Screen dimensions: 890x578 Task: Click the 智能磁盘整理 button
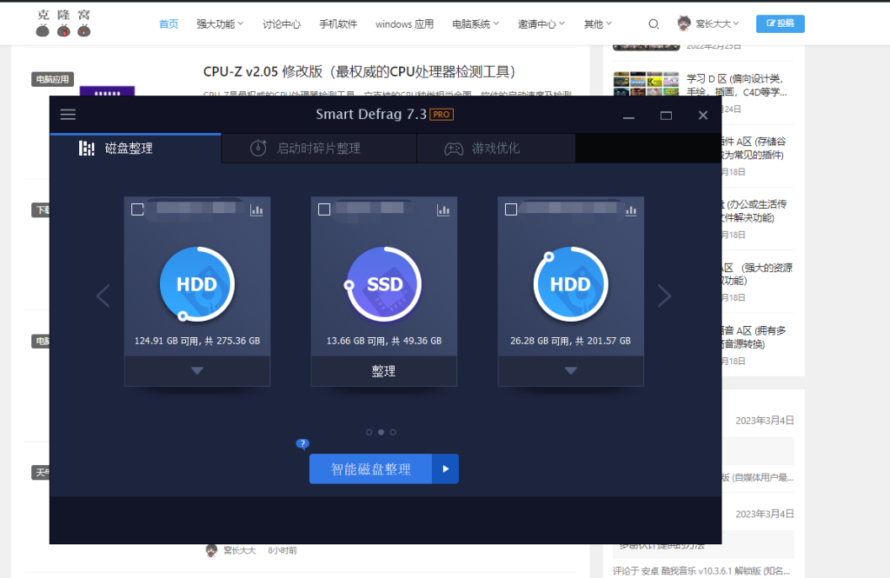tap(370, 469)
